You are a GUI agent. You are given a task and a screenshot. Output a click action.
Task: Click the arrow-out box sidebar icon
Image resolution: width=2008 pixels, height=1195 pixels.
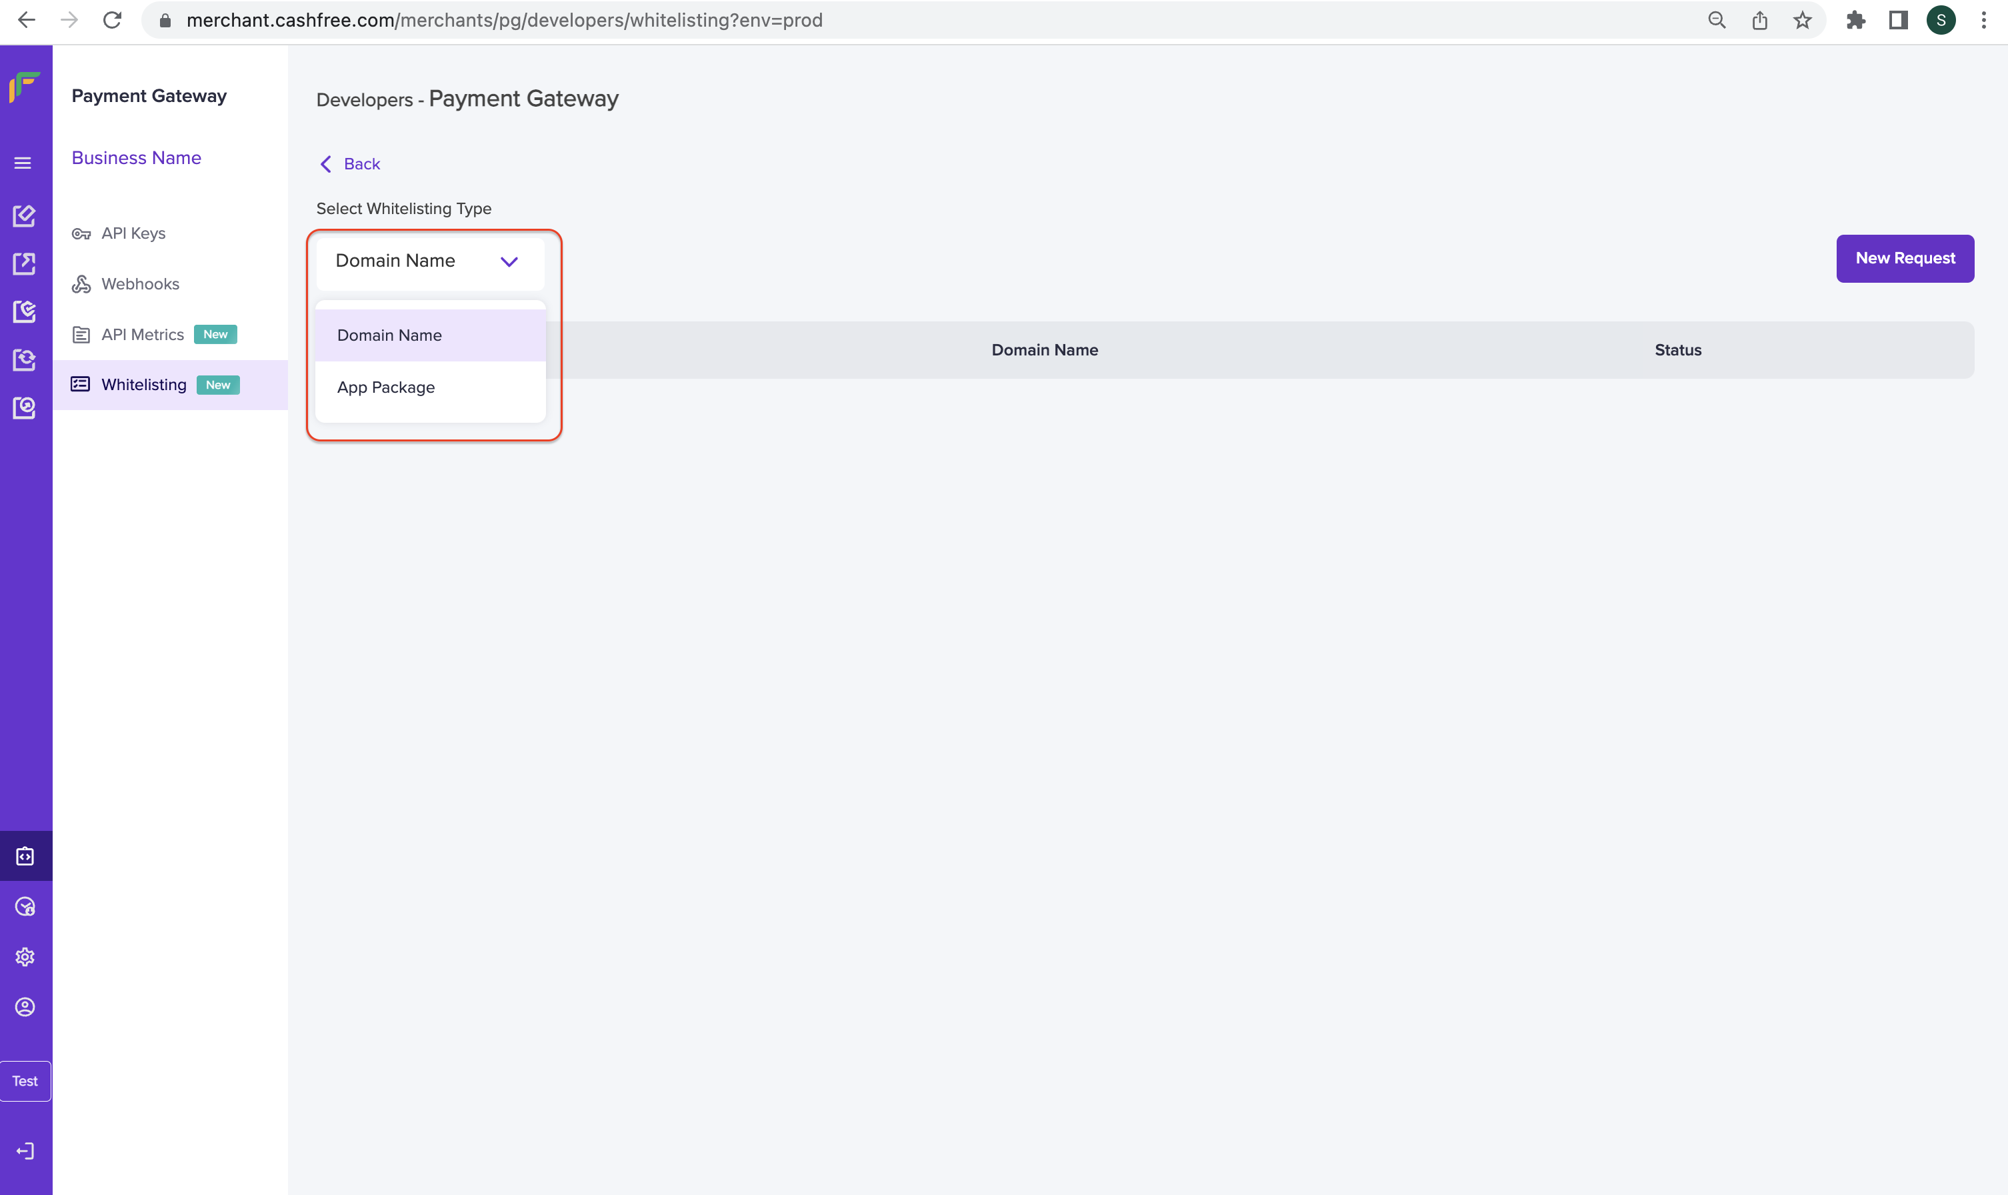coord(25,264)
